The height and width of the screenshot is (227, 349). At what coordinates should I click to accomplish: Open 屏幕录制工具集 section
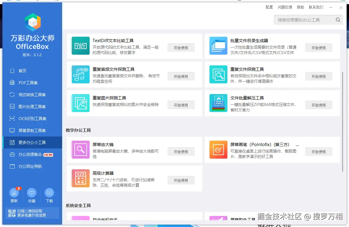click(32, 131)
